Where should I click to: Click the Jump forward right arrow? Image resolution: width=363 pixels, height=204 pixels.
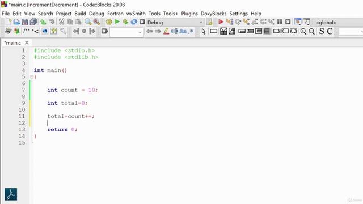pos(158,31)
